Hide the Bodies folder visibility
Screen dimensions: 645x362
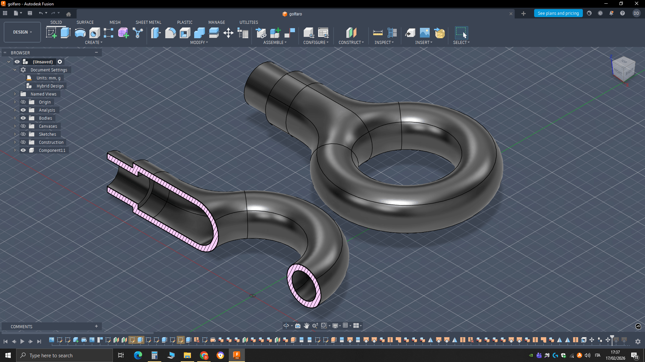tap(23, 118)
